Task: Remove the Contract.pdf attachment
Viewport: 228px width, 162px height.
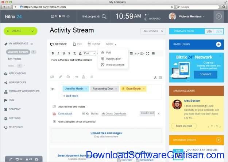Action: [159, 113]
